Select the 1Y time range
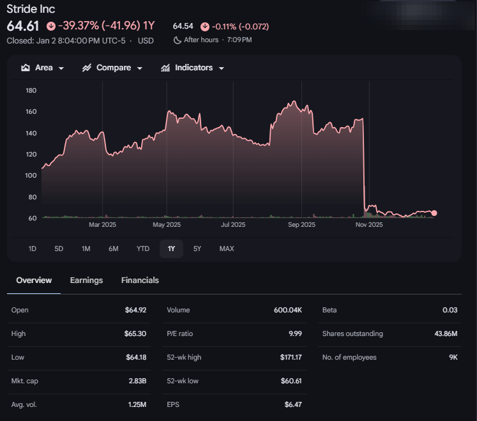Screen dimensions: 477x421 point(171,249)
